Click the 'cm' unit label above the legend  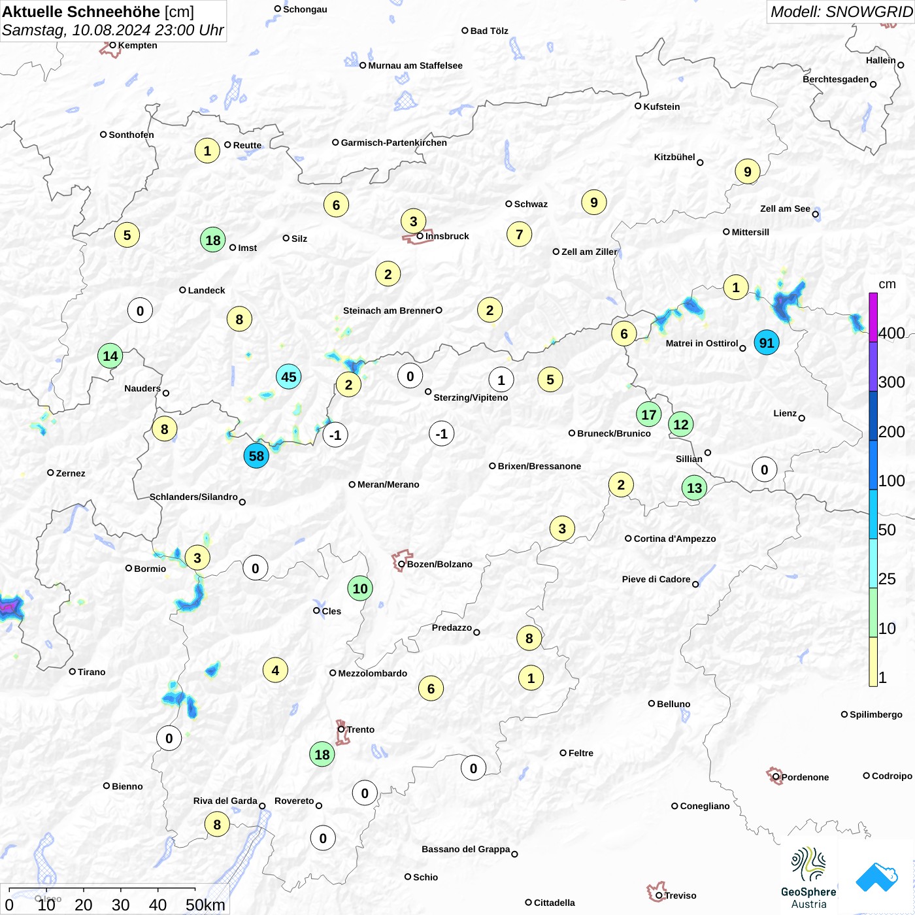click(887, 284)
